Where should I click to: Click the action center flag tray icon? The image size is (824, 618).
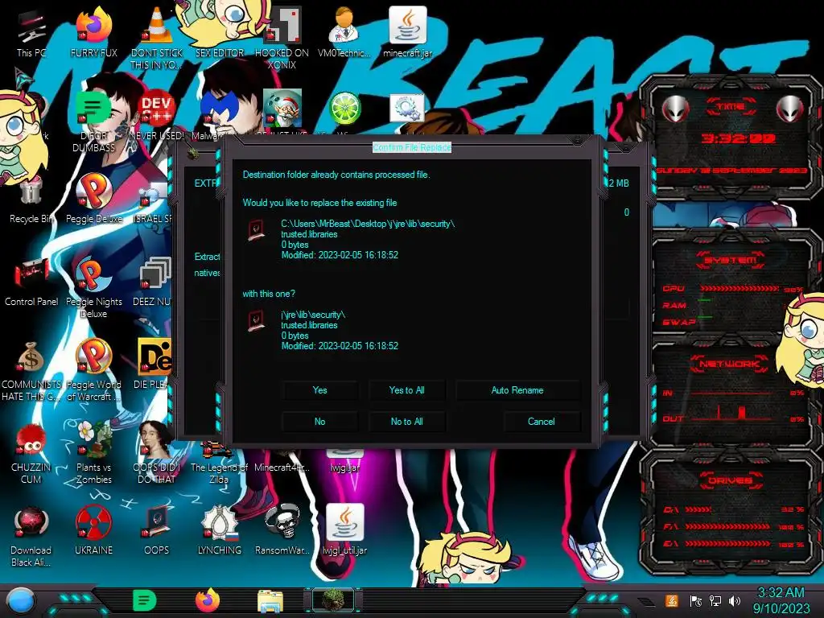click(x=695, y=600)
